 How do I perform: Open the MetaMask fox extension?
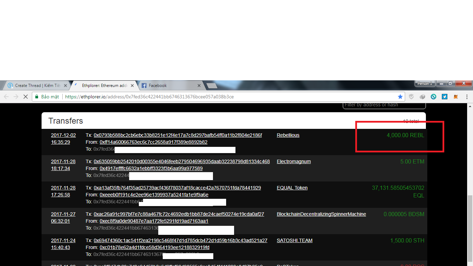pyautogui.click(x=456, y=97)
